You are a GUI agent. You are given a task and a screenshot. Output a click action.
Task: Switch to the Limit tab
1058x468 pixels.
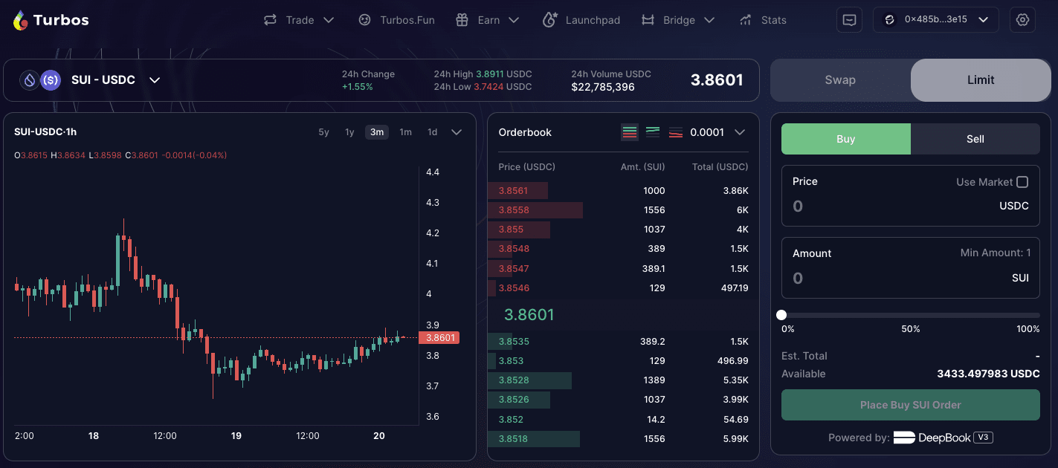coord(981,79)
